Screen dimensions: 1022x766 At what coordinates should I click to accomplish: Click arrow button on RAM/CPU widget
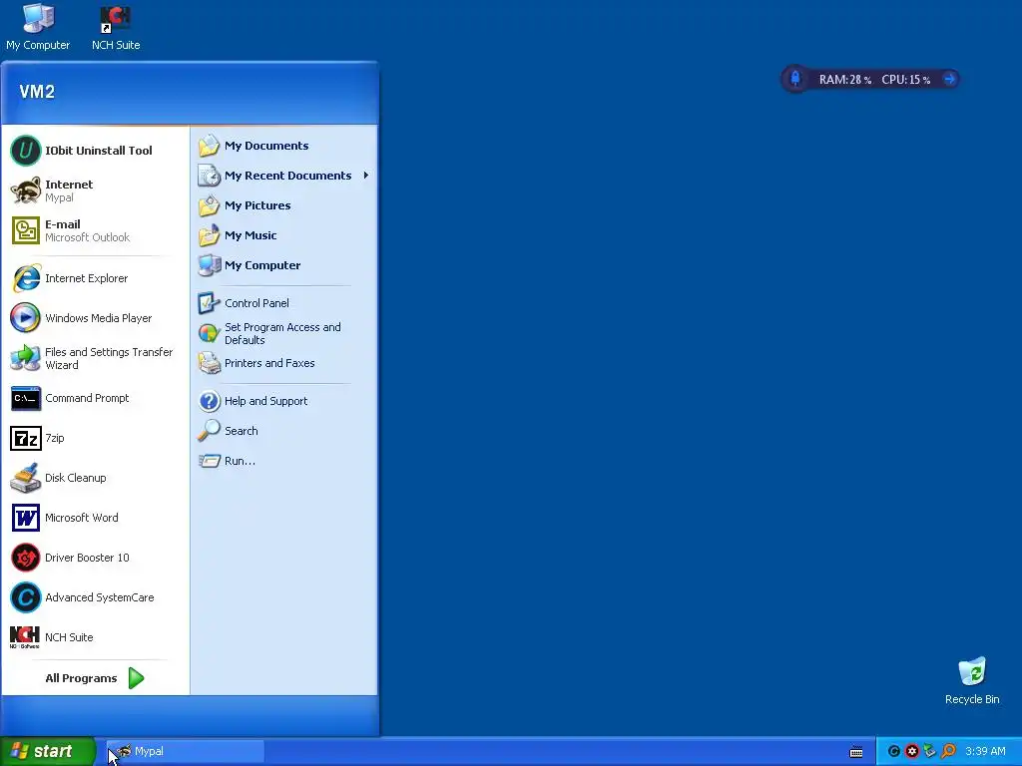pyautogui.click(x=950, y=79)
